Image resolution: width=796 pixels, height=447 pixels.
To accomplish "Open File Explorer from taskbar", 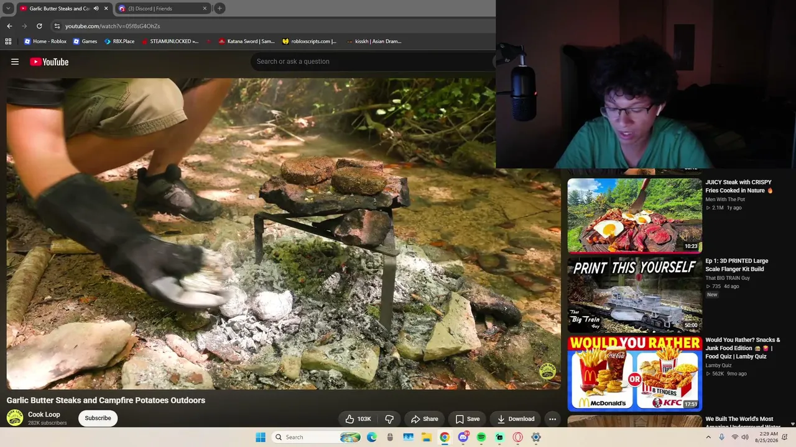I will pos(427,437).
